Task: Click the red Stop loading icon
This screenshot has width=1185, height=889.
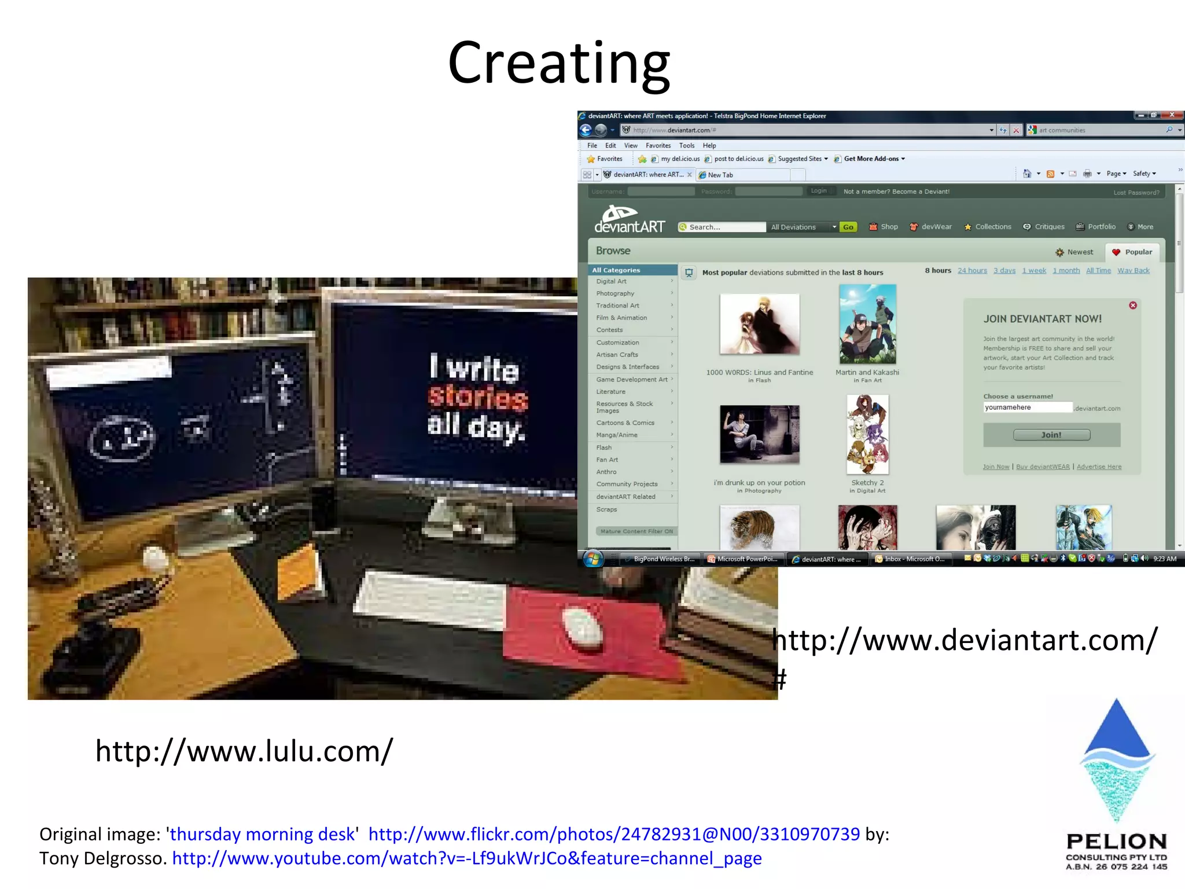Action: click(x=1016, y=130)
